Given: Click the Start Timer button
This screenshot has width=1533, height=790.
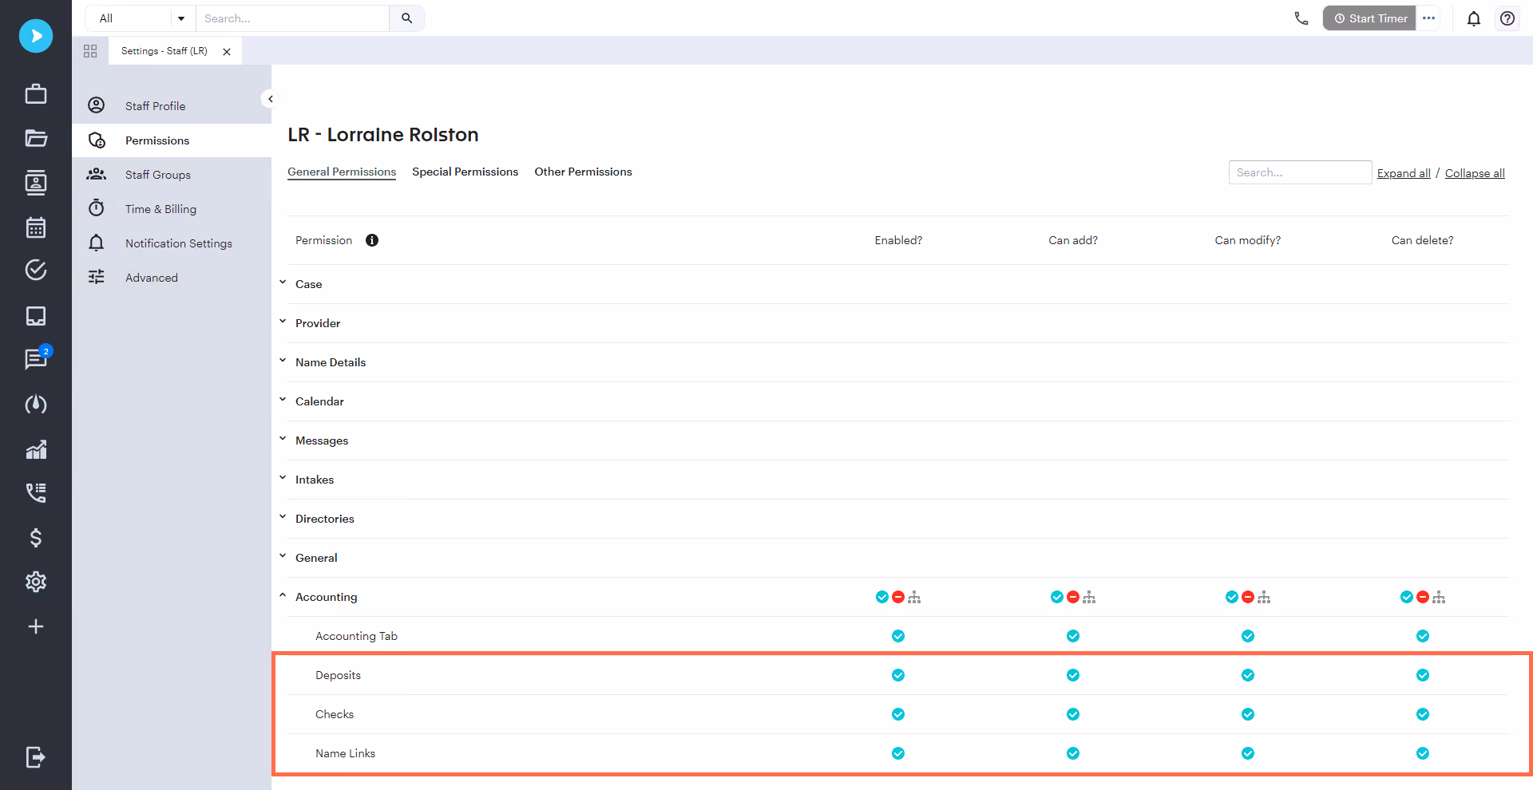Looking at the screenshot, I should point(1370,18).
